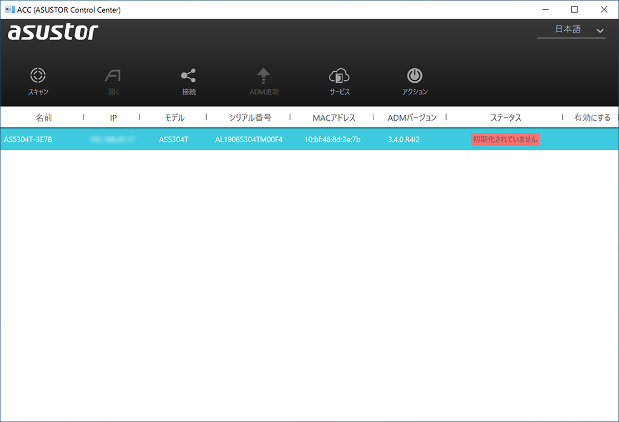Click the シリアル番号 column header
The image size is (619, 422).
pos(250,118)
